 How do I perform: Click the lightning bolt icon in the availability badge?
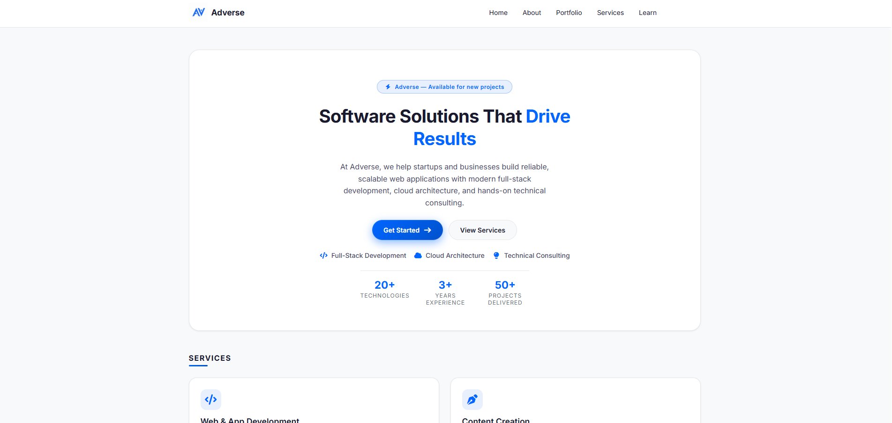click(388, 87)
